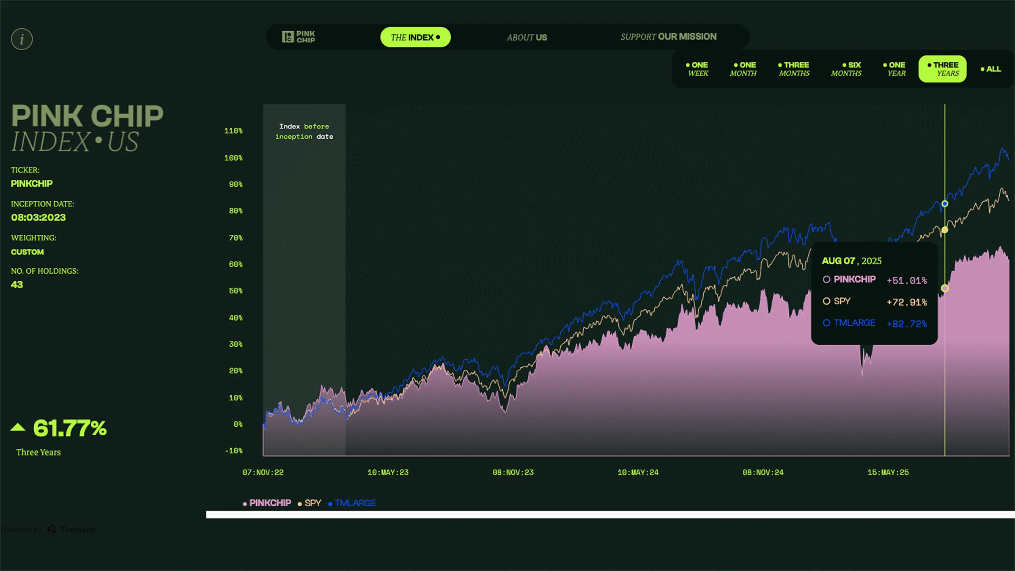Click the circle icon beside PINKCHIP in the tooltip

(827, 280)
